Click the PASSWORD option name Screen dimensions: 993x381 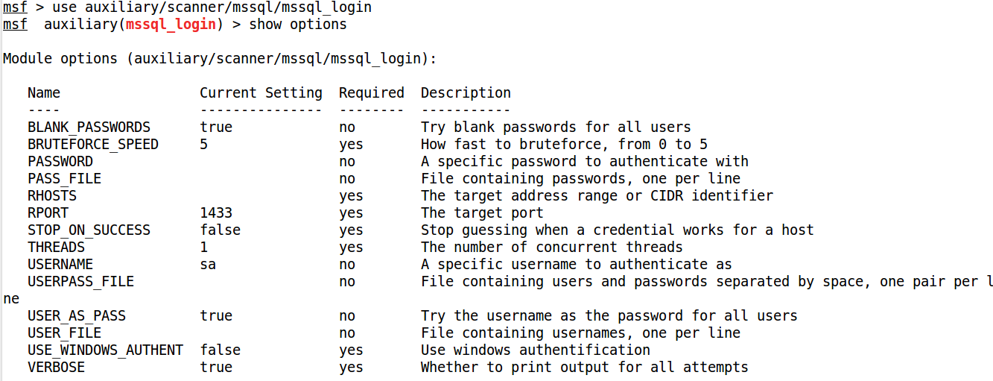point(60,161)
